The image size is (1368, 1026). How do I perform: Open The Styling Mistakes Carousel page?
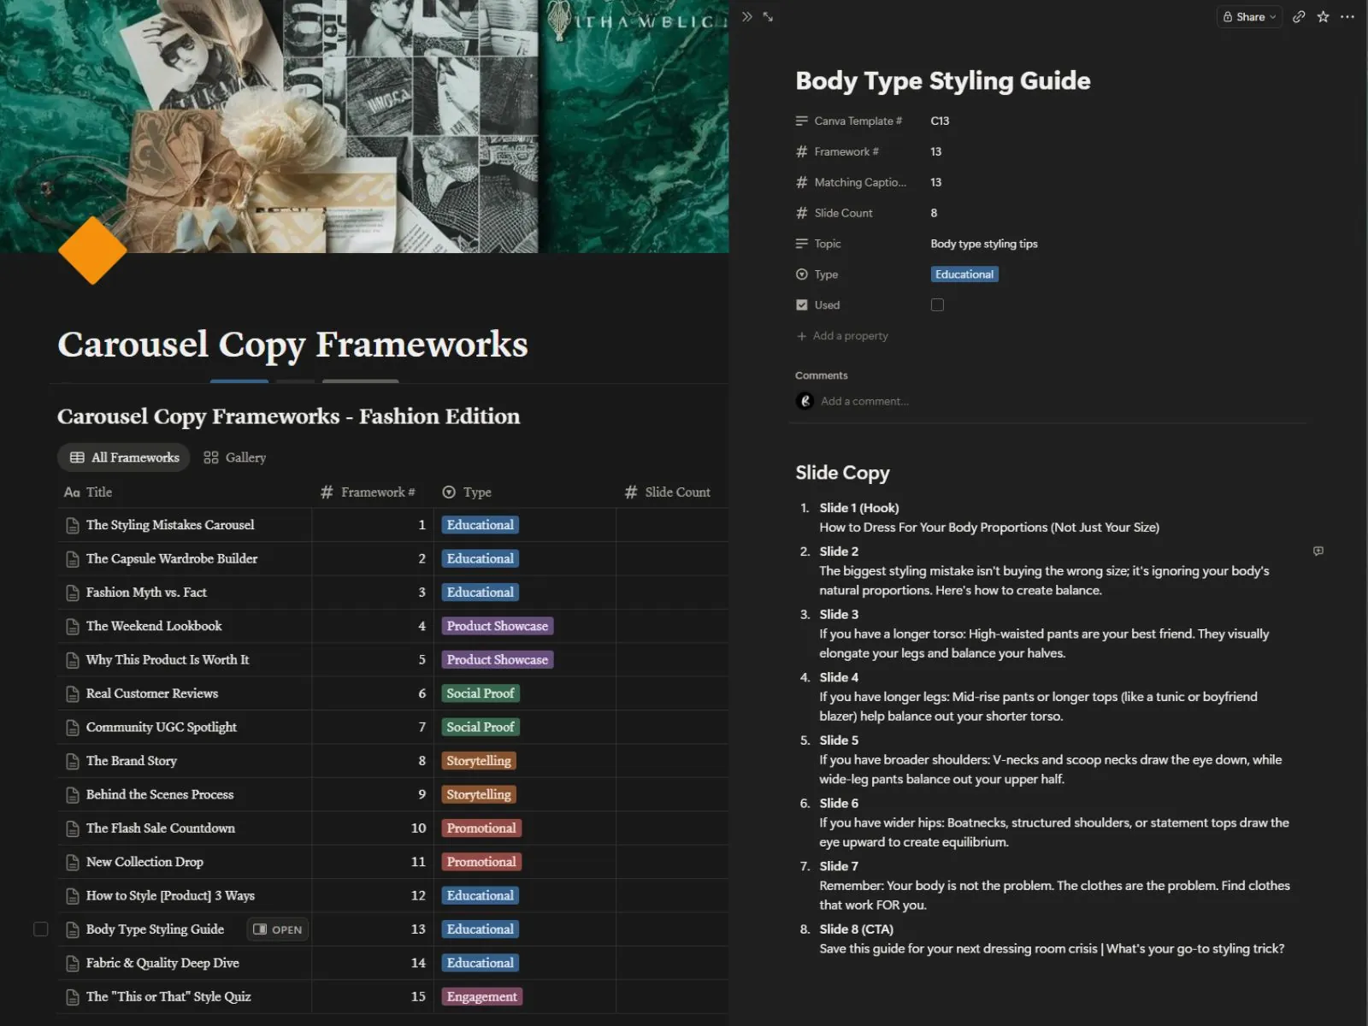pos(170,525)
